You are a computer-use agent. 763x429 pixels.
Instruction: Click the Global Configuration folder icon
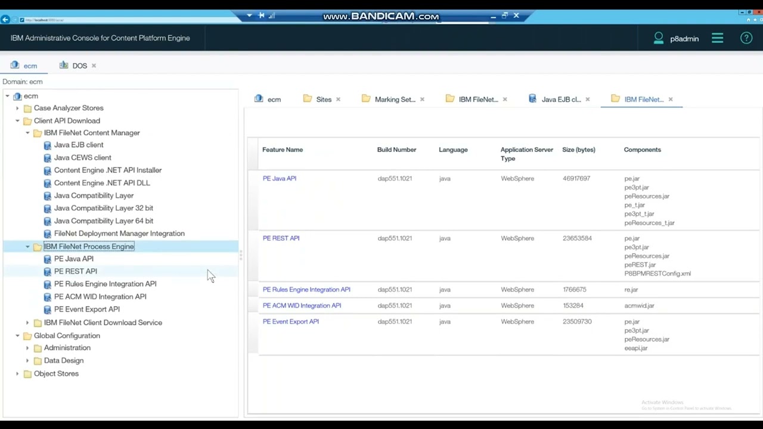[27, 336]
